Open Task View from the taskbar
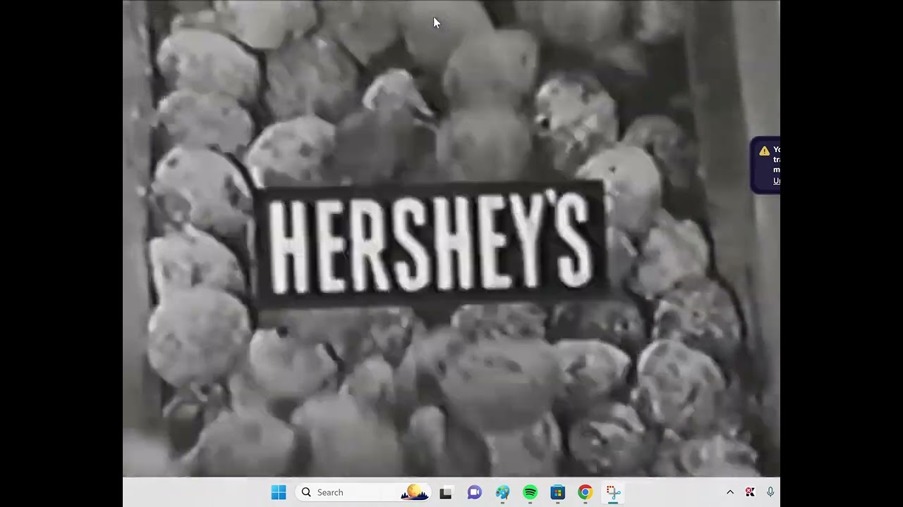 tap(446, 493)
